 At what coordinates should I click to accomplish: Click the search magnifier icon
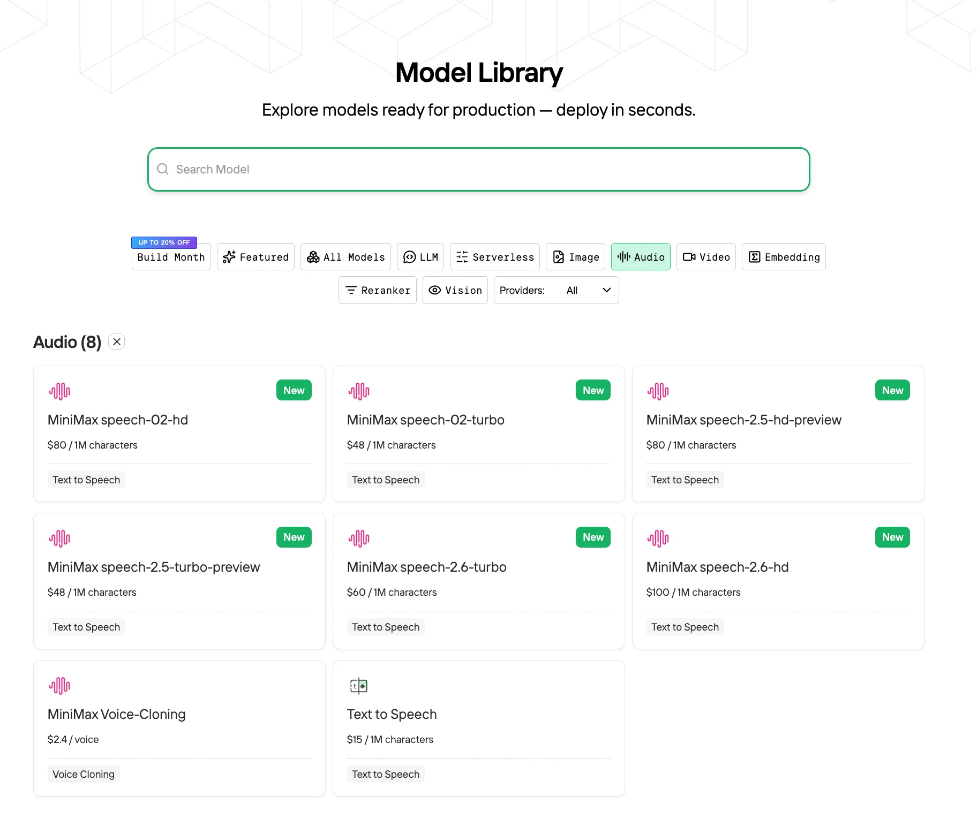(x=162, y=169)
